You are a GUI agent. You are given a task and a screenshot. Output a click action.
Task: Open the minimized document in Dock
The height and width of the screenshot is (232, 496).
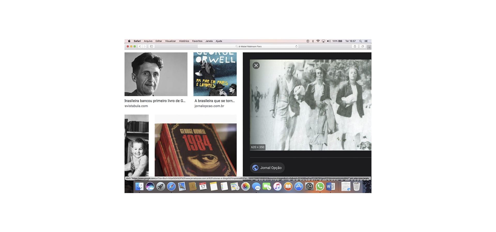(346, 186)
